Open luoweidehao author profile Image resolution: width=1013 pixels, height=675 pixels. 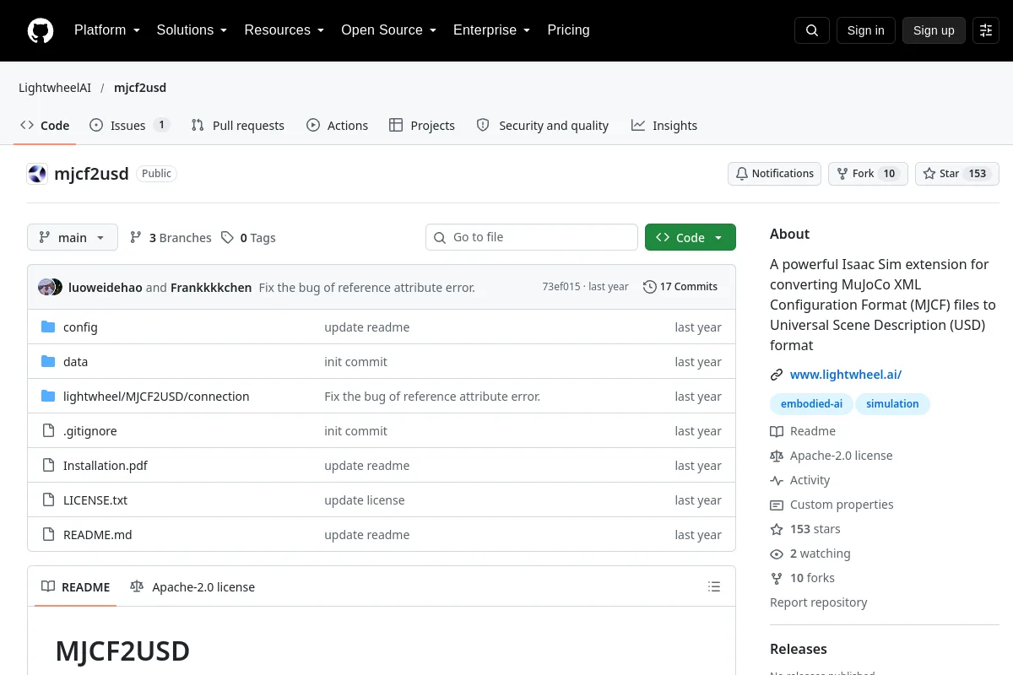tap(106, 288)
